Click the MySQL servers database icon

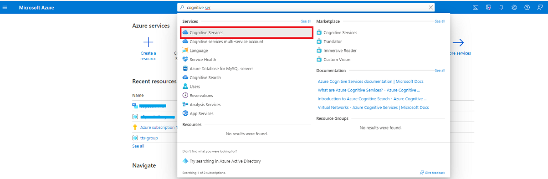click(185, 68)
